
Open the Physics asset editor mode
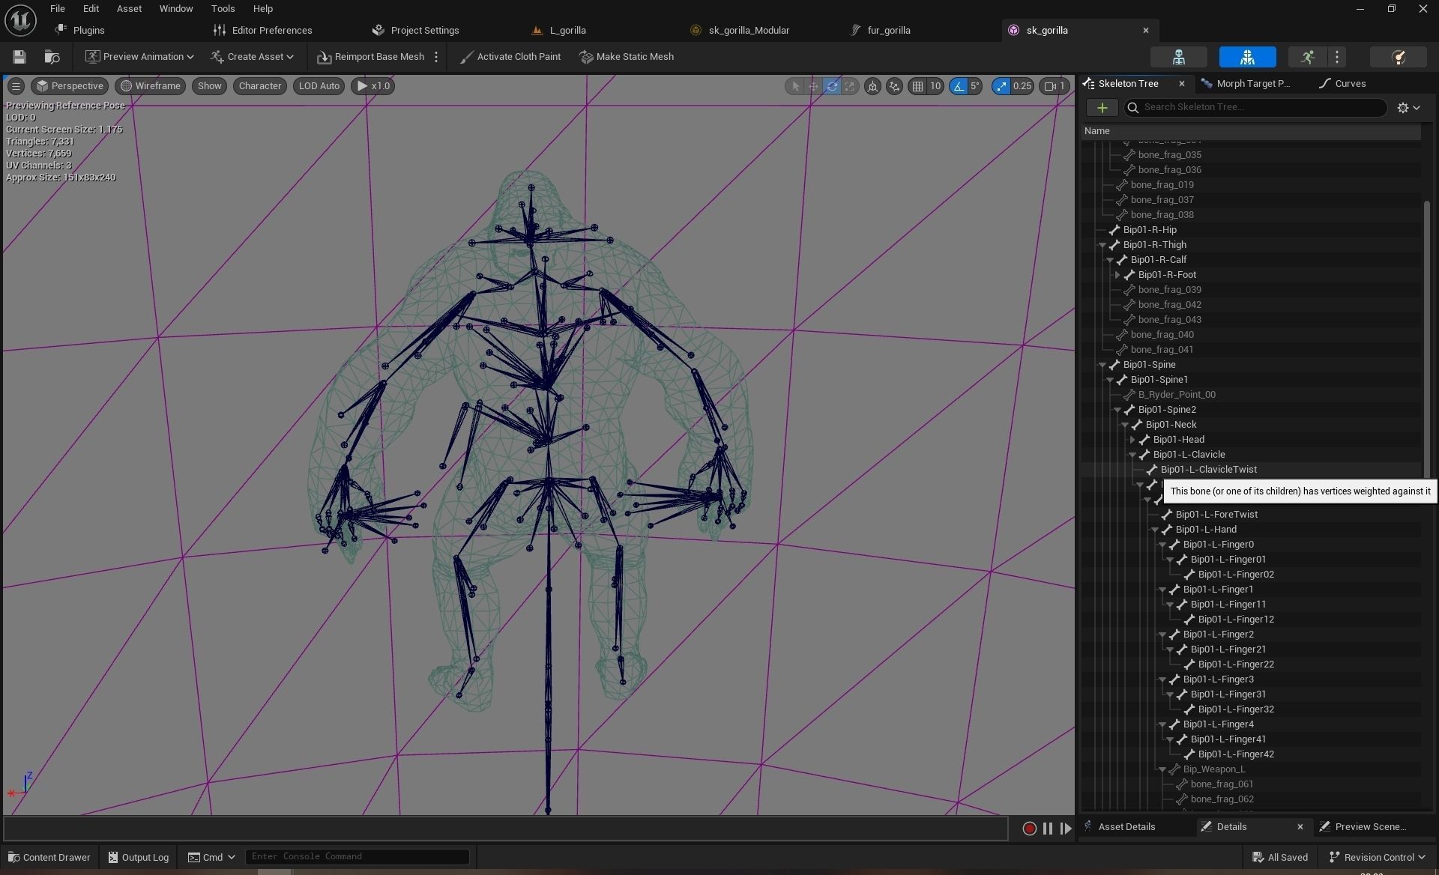(1398, 57)
